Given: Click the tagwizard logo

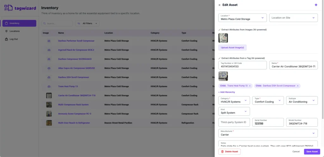Looking at the screenshot, I should [x=20, y=8].
